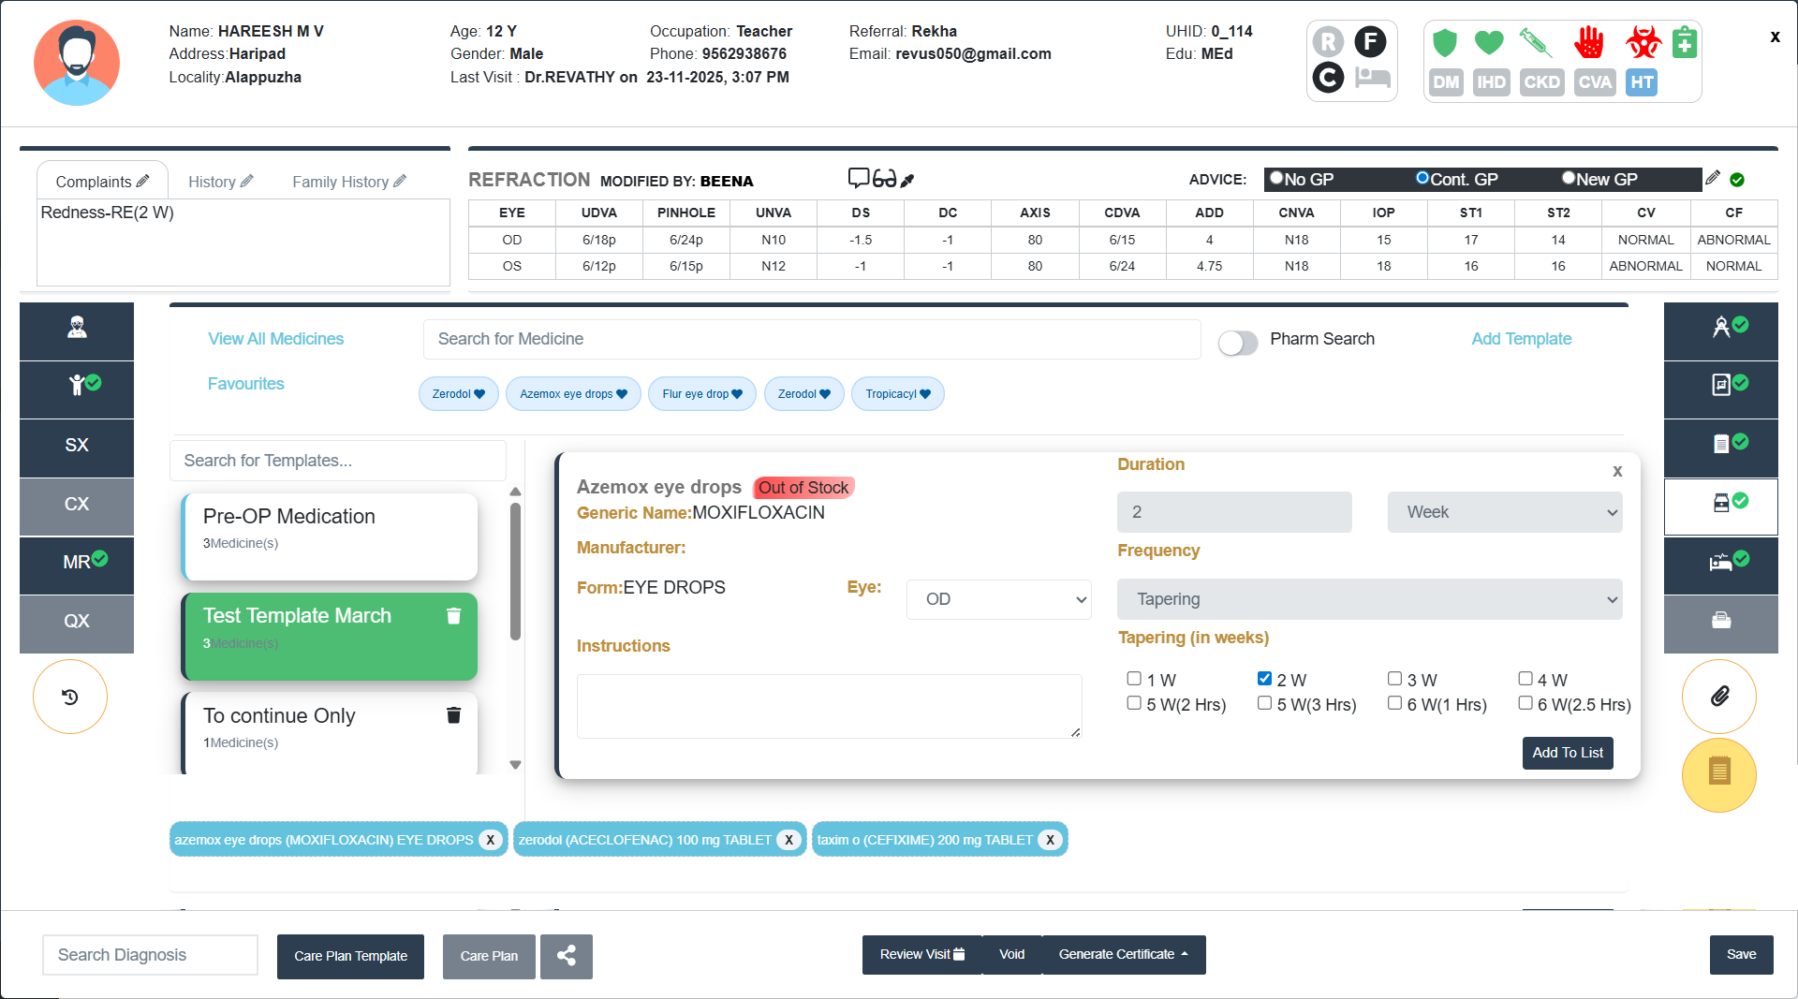Open the Eye OD selection dropdown
1798x999 pixels.
click(998, 599)
